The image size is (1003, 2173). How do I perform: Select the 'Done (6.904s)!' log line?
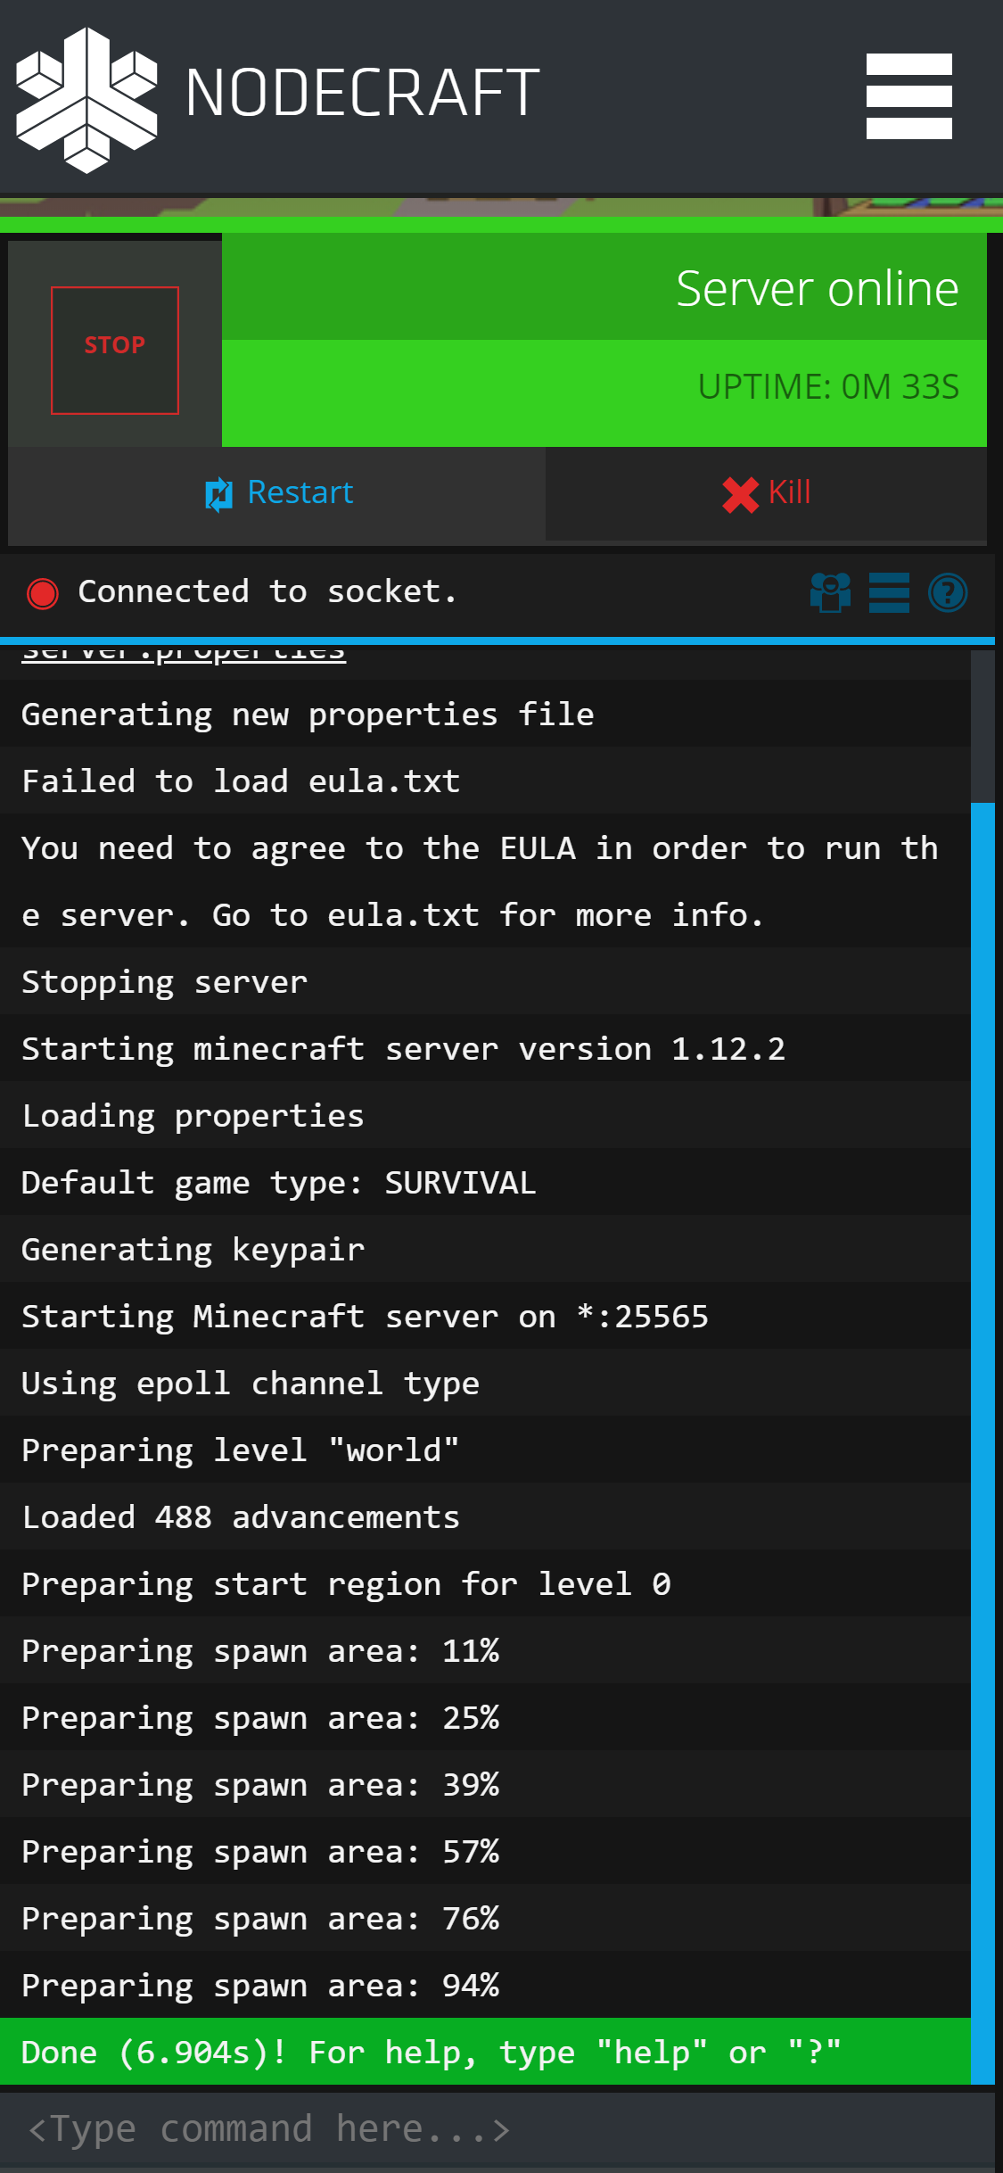point(485,2051)
